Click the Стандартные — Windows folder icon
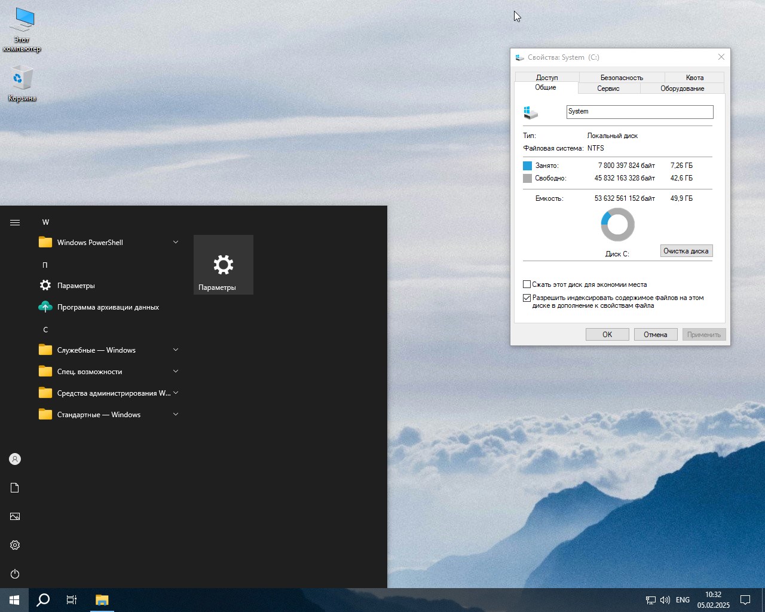 [x=45, y=414]
